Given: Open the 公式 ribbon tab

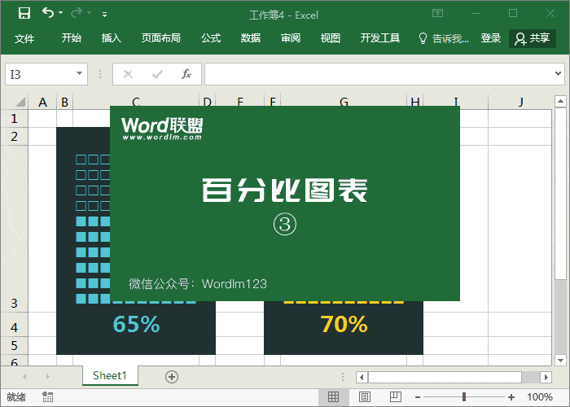Looking at the screenshot, I should coord(211,38).
